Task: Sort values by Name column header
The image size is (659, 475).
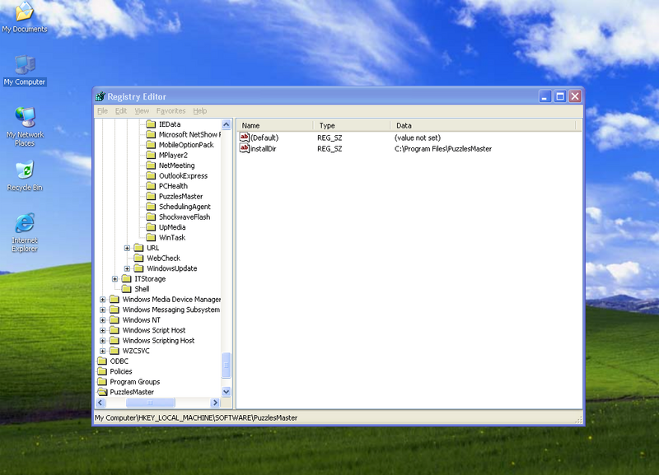Action: (x=275, y=126)
